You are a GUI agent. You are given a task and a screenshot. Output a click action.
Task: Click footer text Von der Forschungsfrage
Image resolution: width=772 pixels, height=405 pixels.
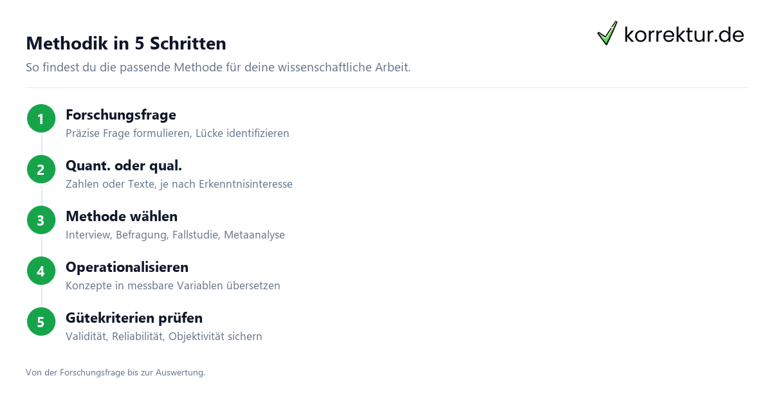115,372
